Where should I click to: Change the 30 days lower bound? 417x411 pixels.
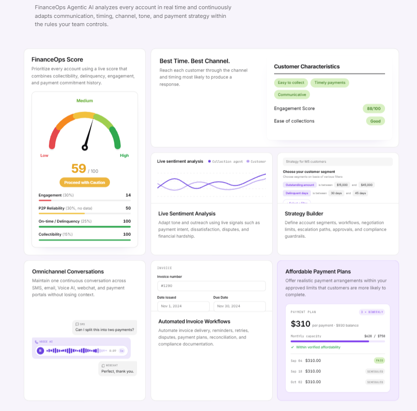click(336, 193)
